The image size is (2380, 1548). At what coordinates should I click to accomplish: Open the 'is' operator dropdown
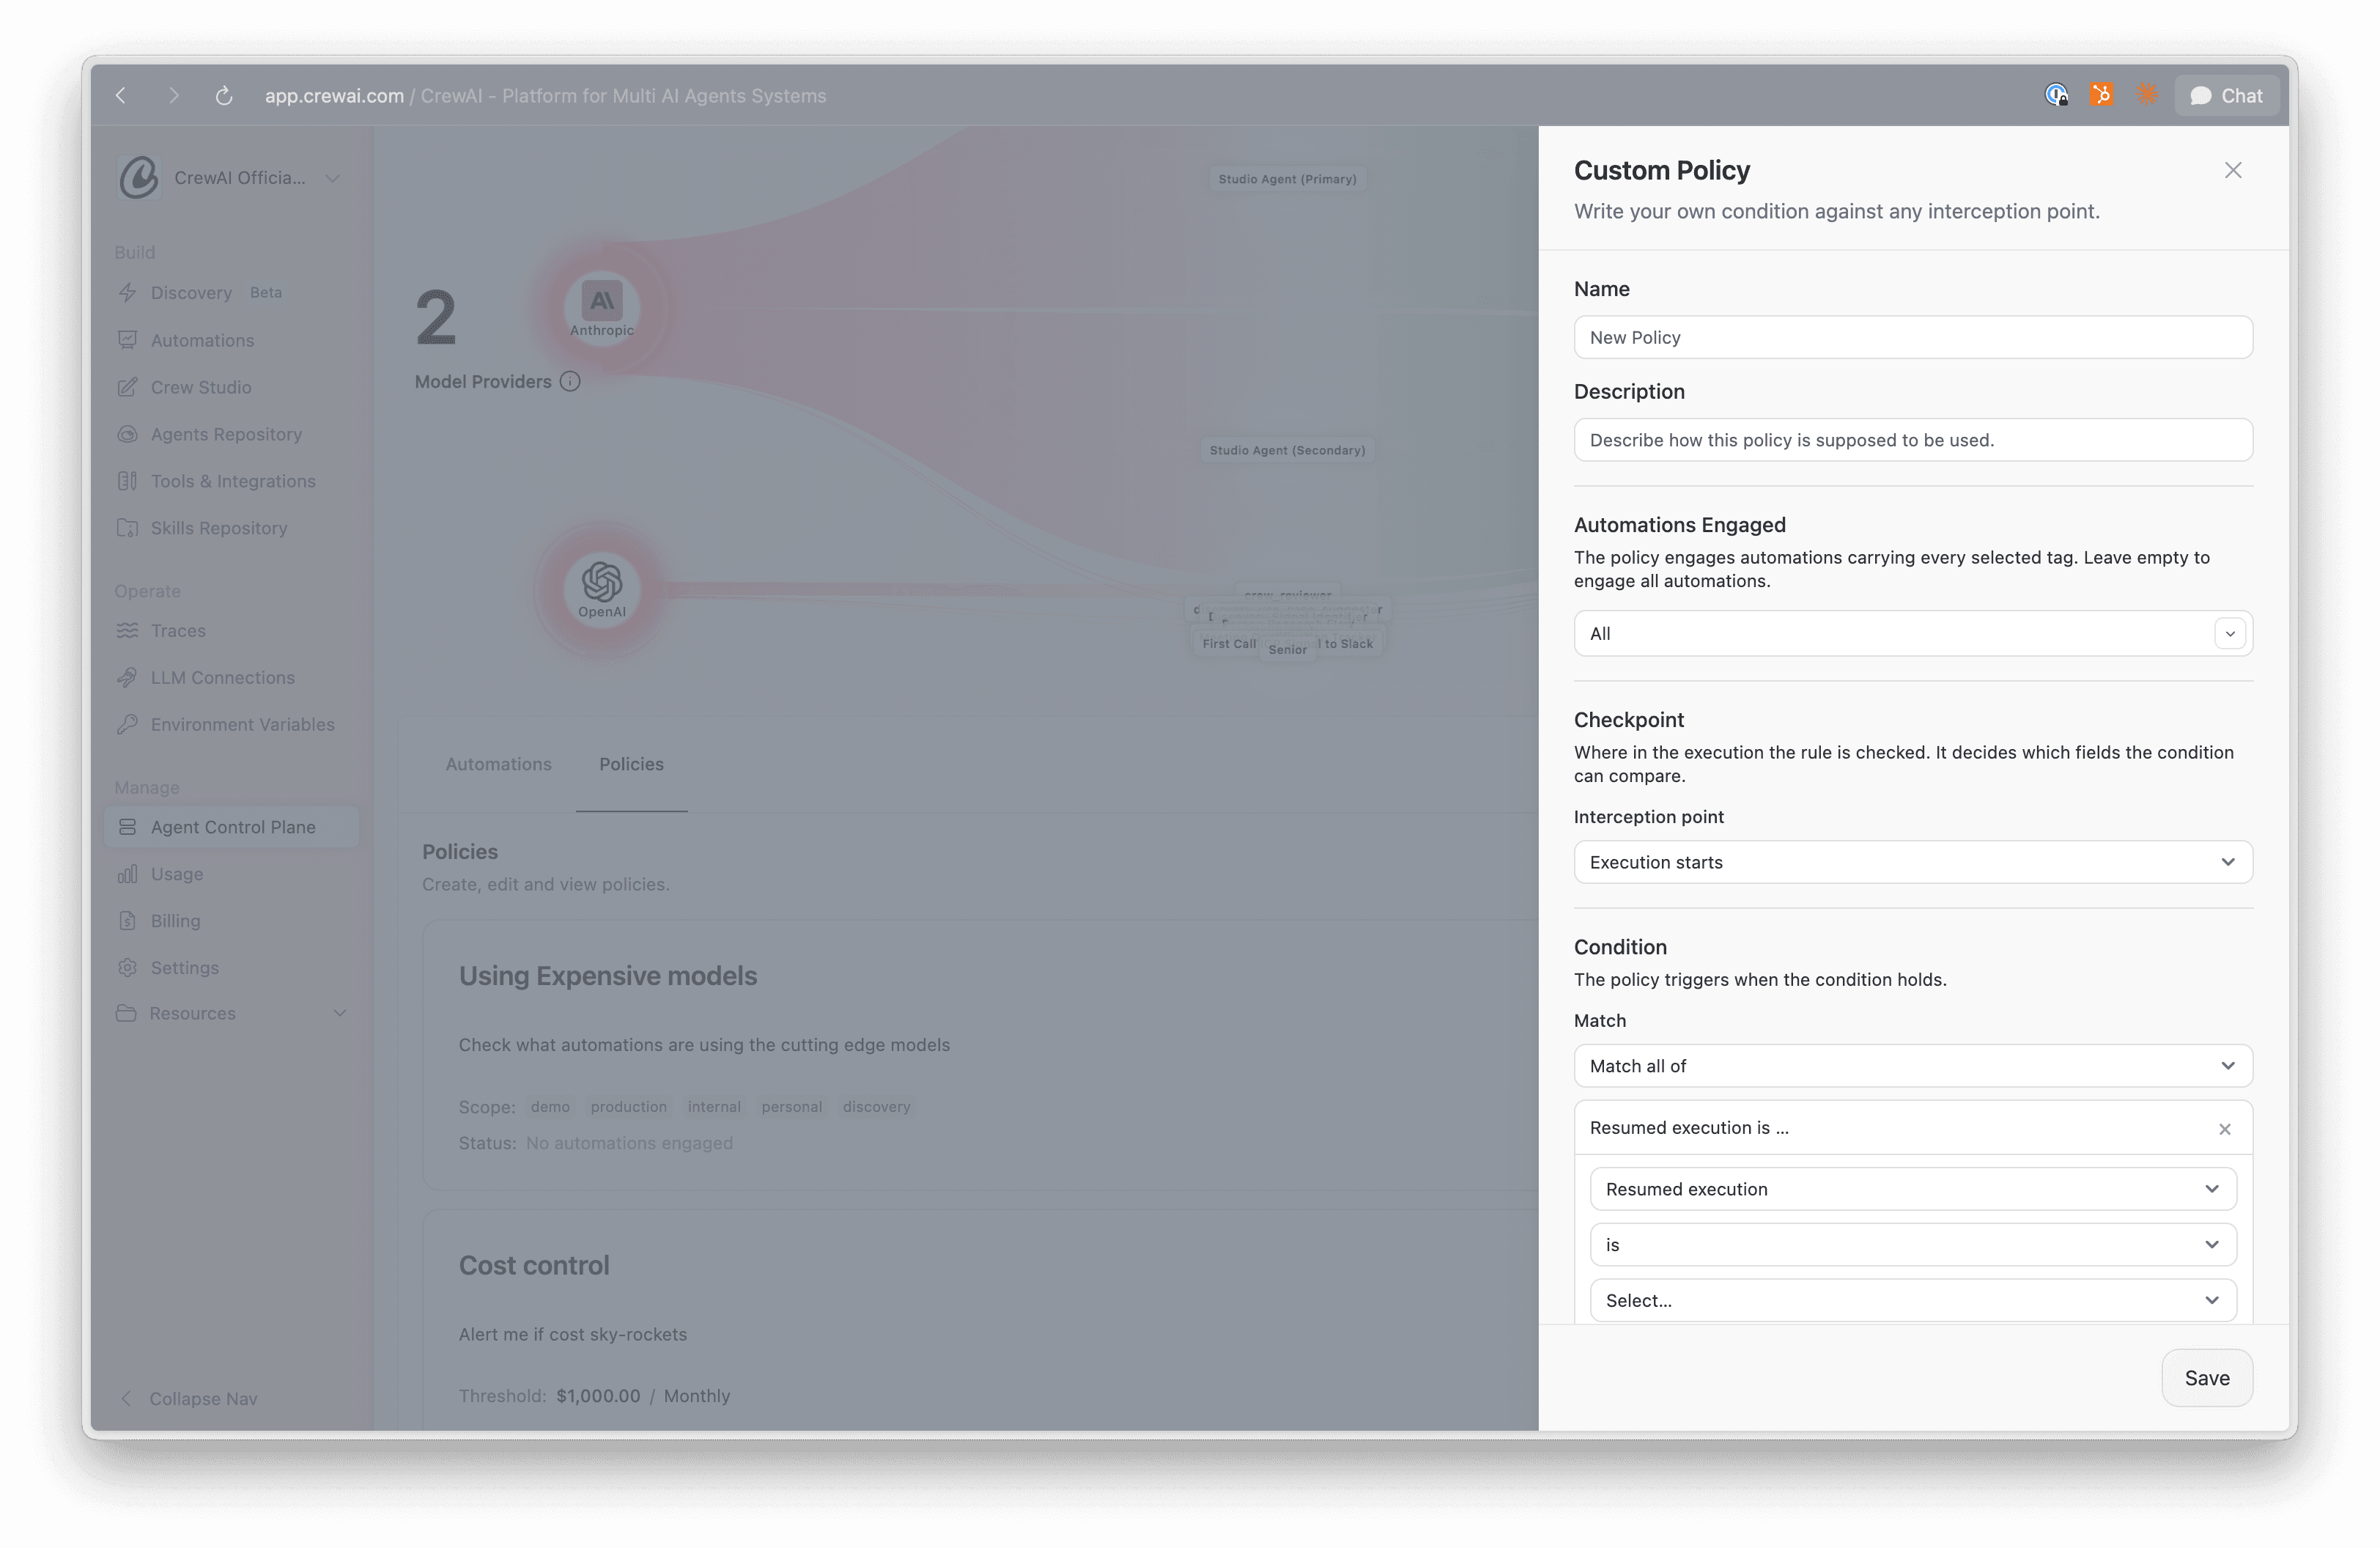coord(1912,1245)
